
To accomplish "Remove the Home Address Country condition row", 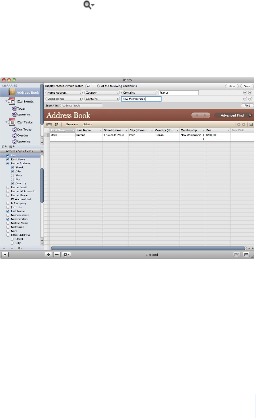I will [246, 93].
